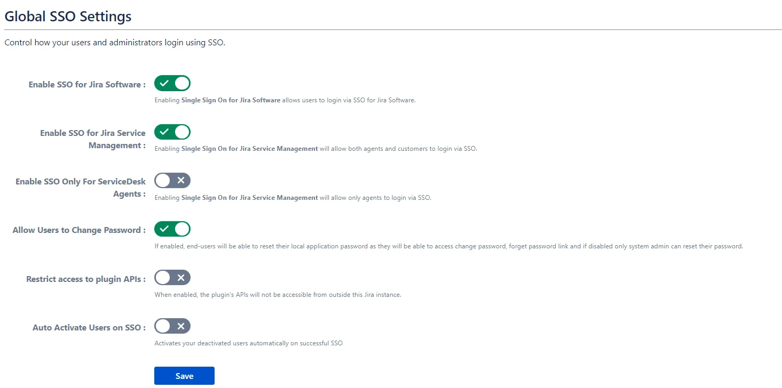782x388 pixels.
Task: Turn on Restrict access to plugin APIs
Action: point(172,278)
